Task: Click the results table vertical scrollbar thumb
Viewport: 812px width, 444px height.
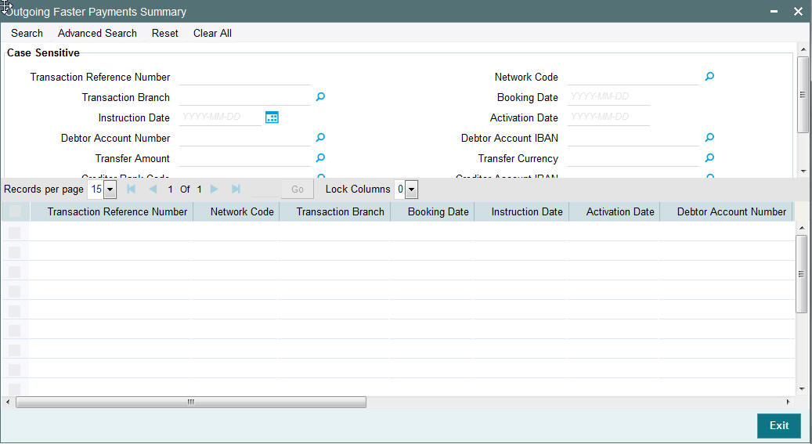Action: (802, 273)
